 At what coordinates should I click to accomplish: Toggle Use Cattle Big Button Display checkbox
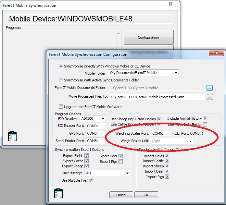159,124
